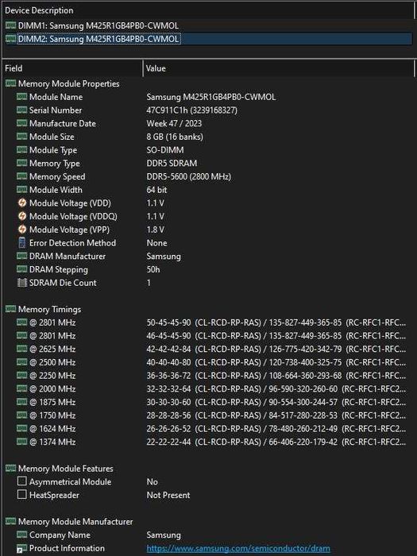Select the 8 GB (16 banks) value
Screen dimensions: 417x556
point(175,137)
